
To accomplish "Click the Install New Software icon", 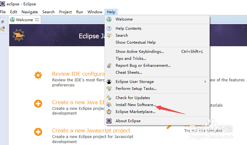I will [109, 105].
